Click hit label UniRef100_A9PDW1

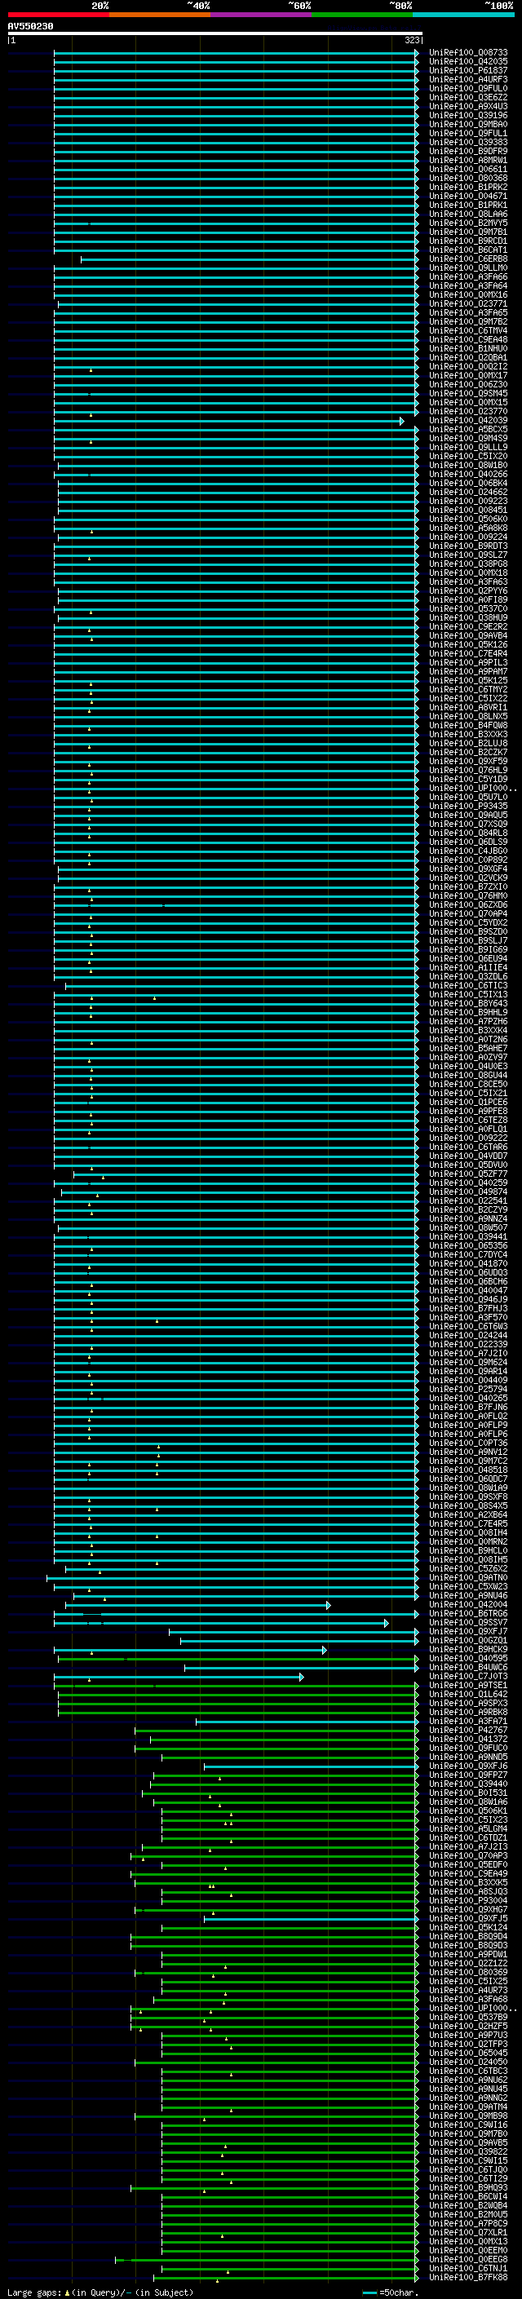pyautogui.click(x=468, y=1955)
